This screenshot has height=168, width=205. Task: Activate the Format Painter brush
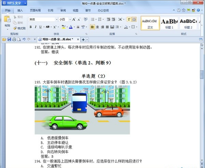tap(15, 28)
